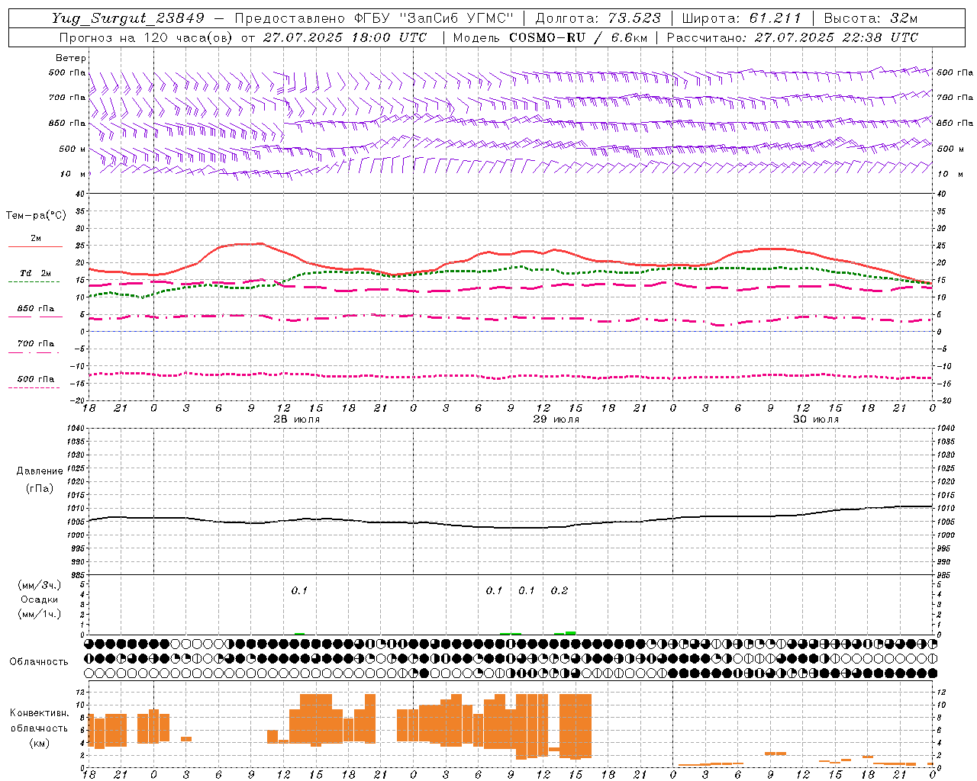Click the Тем-ра(°C) axis title
This screenshot has width=977, height=781.
coord(36,216)
